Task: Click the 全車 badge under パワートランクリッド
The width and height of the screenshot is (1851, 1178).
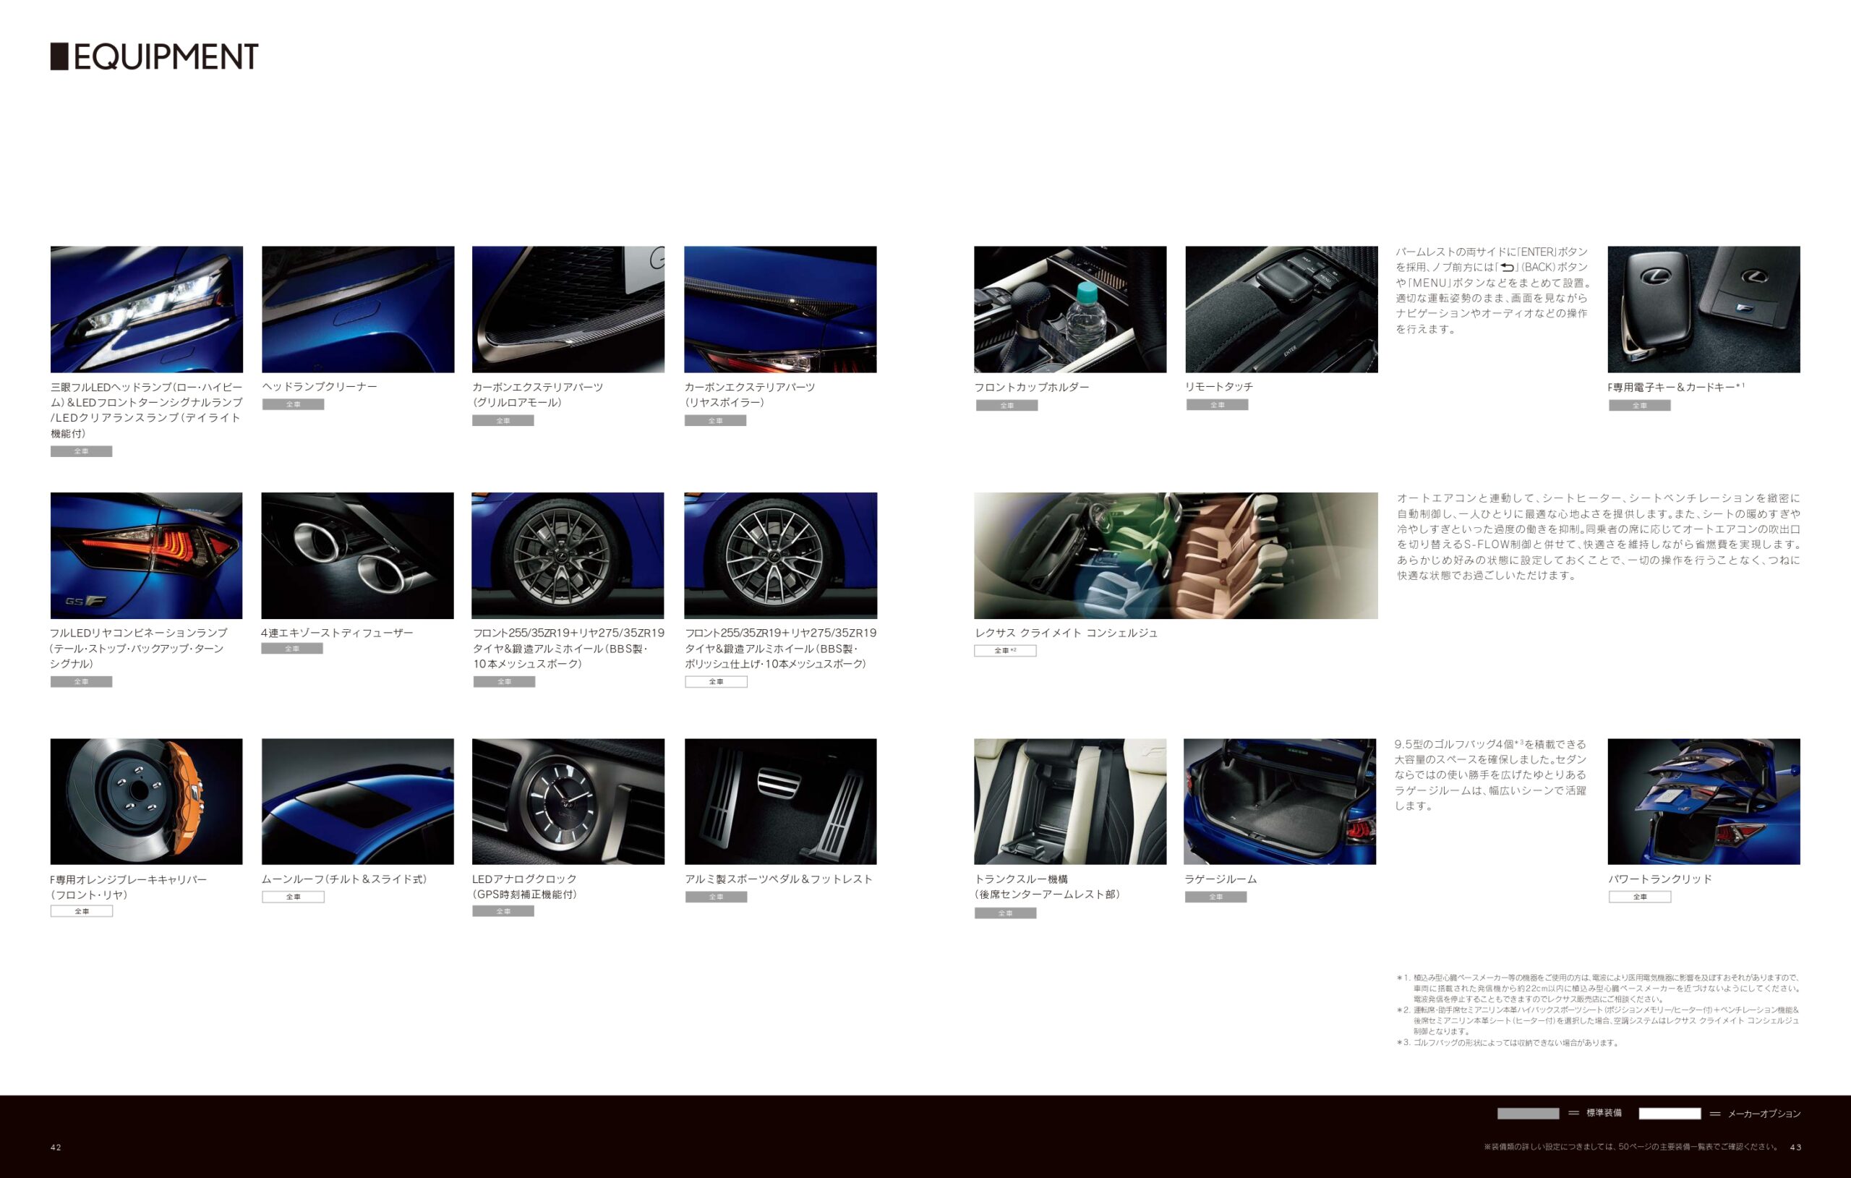Action: pos(1640,897)
